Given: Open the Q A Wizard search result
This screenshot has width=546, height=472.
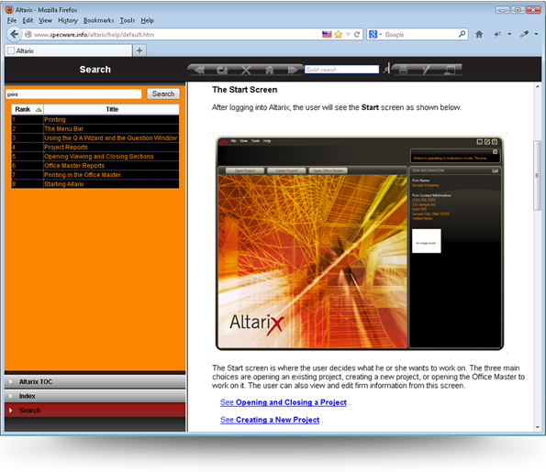Looking at the screenshot, I should [x=110, y=137].
